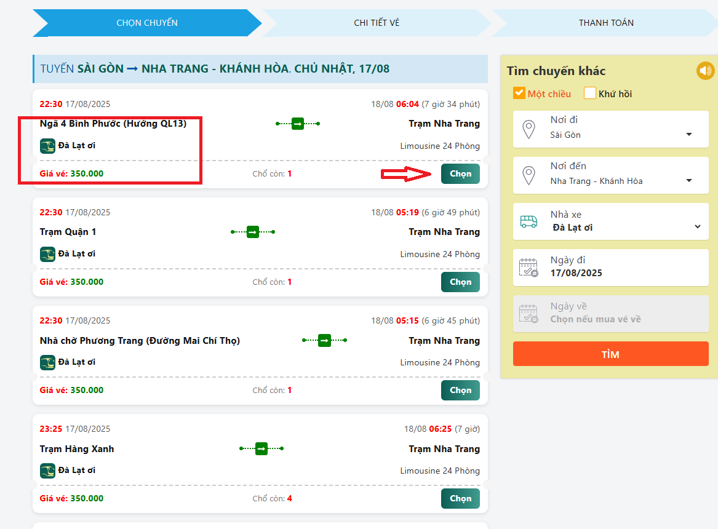Expand the Nhà xe Đà Lạt ơi dropdown

coord(611,221)
